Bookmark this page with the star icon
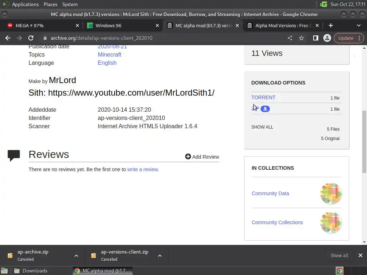This screenshot has height=275, width=367. [x=301, y=38]
